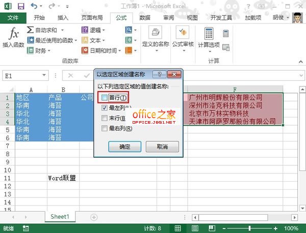The image size is (306, 233).
Task: Check the 首行 (Top row) checkbox
Action: (x=105, y=98)
